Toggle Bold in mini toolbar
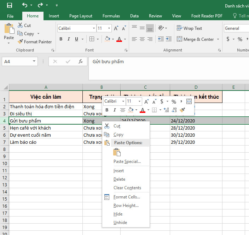The image size is (249, 235). (x=107, y=110)
